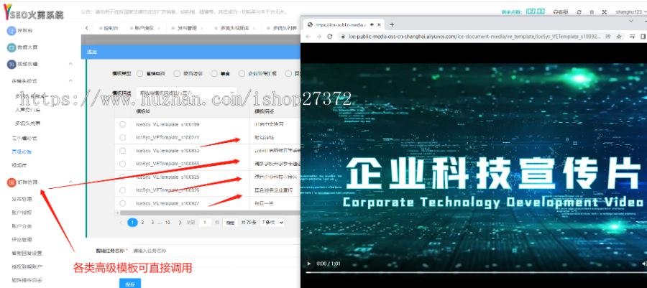
Task: Select the 美食 template-type radio button
Action: (214, 73)
